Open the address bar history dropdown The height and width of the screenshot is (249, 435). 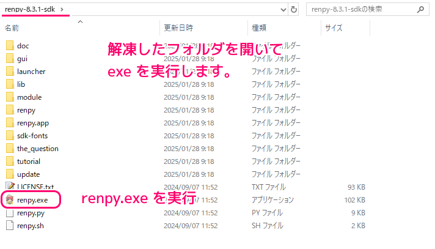click(283, 10)
